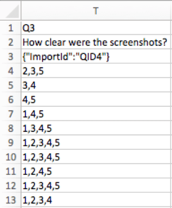Viewport: 172px width, 208px height.
Task: Click the cell with value 1,4,5
Action: click(96, 114)
